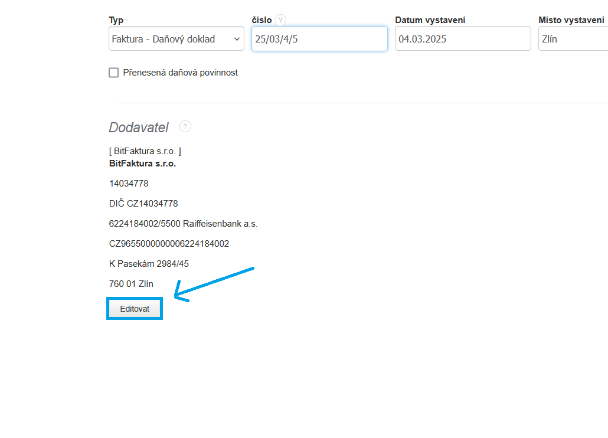Click the DIČ CZ14034778 tax number

(143, 204)
